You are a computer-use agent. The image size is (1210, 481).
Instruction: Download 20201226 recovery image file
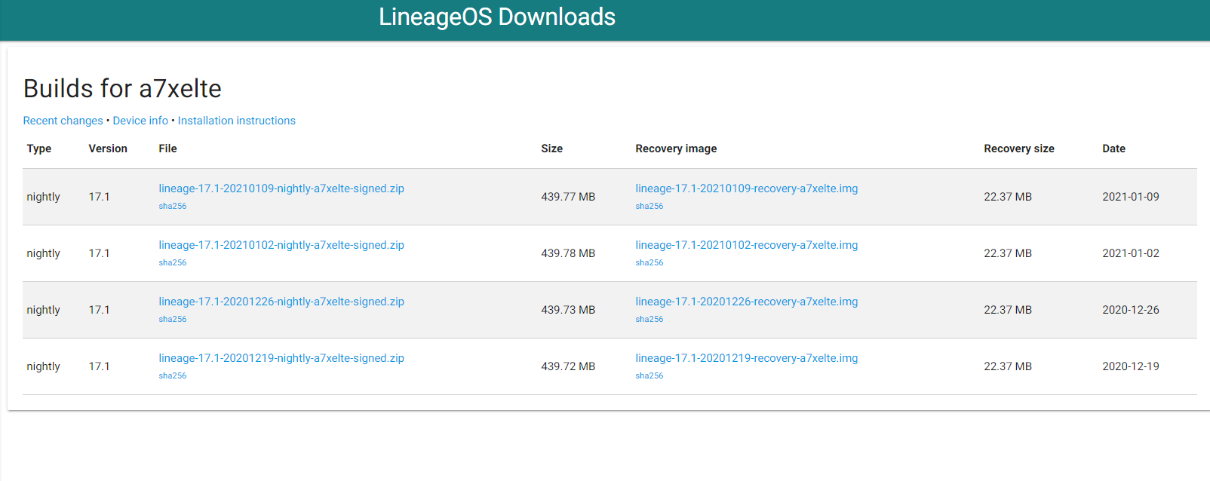(x=746, y=302)
